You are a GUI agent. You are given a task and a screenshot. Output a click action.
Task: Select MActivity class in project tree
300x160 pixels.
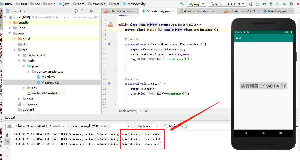coord(48,77)
